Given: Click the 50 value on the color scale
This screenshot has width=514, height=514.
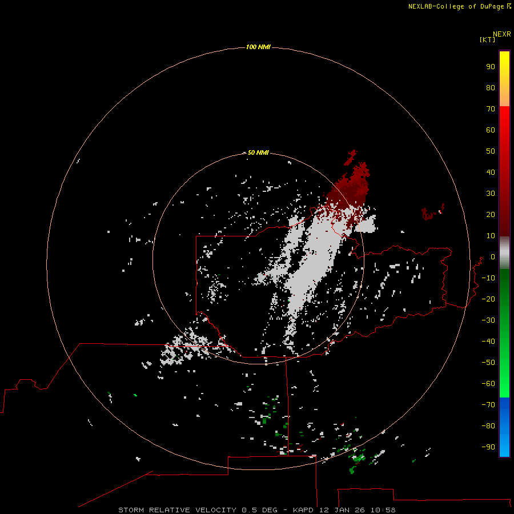Looking at the screenshot, I should 491,151.
